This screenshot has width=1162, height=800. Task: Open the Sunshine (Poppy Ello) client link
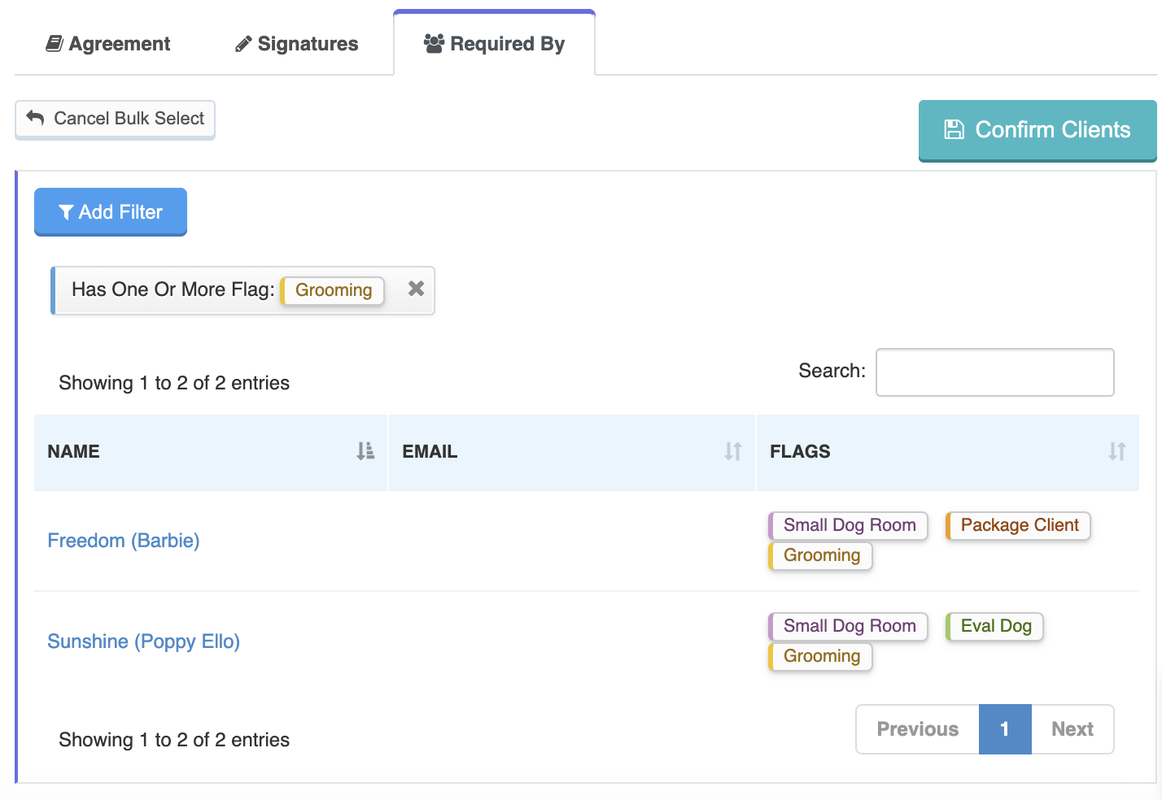tap(143, 641)
